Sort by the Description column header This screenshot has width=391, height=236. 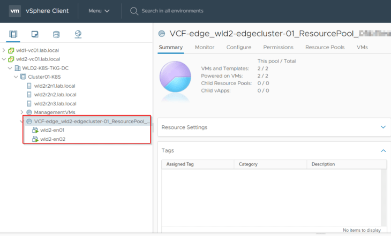tap(347, 164)
